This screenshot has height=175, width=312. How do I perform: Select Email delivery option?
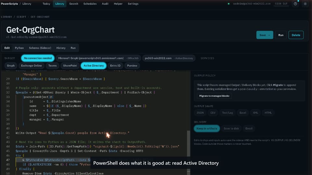[249, 129]
